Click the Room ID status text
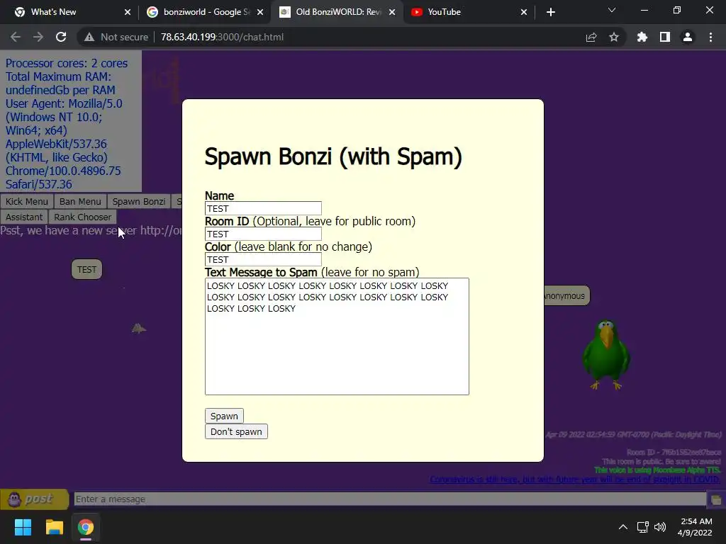This screenshot has width=726, height=544. click(674, 452)
